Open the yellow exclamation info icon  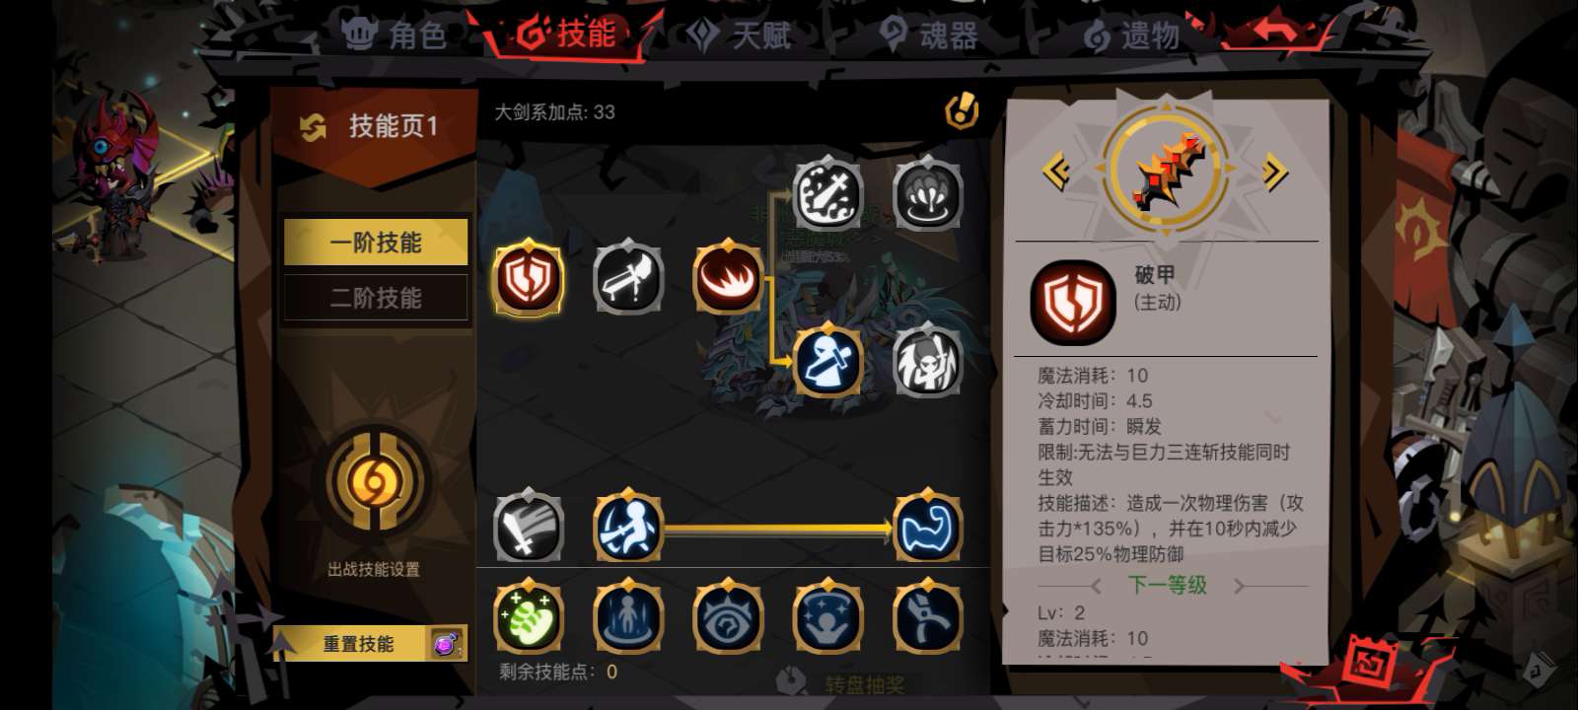[962, 111]
